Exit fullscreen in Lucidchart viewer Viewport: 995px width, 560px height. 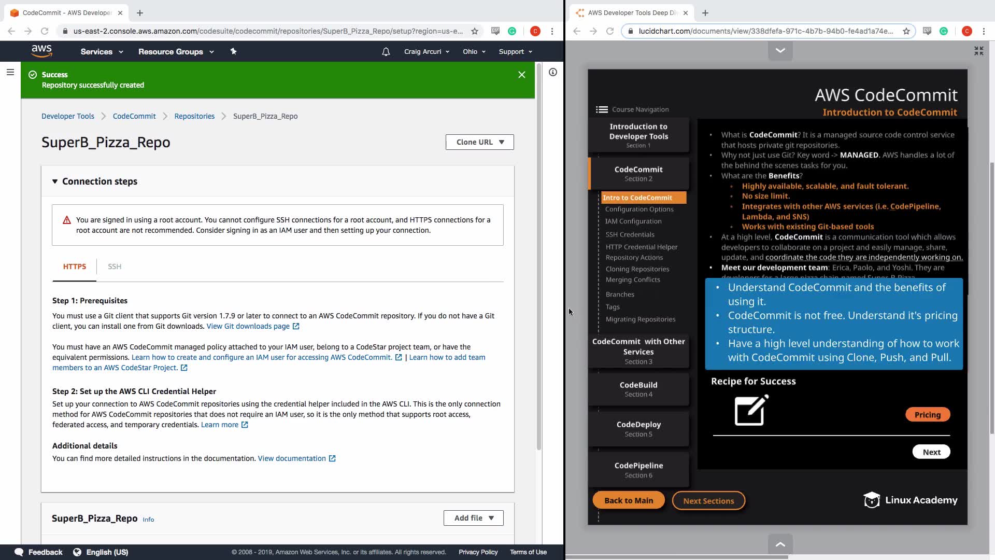click(x=978, y=51)
